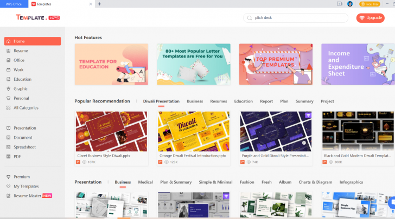Open the General Business Plan green thumbnail
The image size is (395, 219).
(x=276, y=205)
